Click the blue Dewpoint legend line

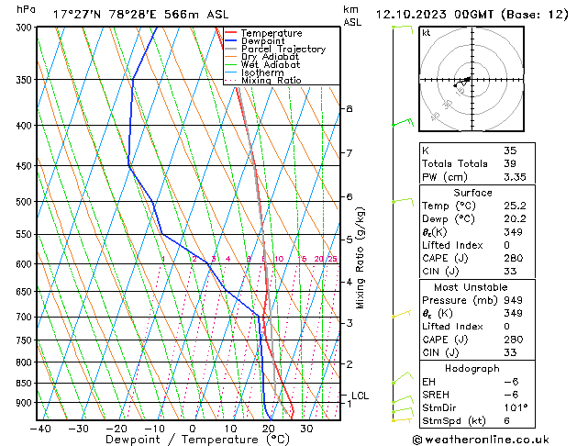[x=231, y=40]
